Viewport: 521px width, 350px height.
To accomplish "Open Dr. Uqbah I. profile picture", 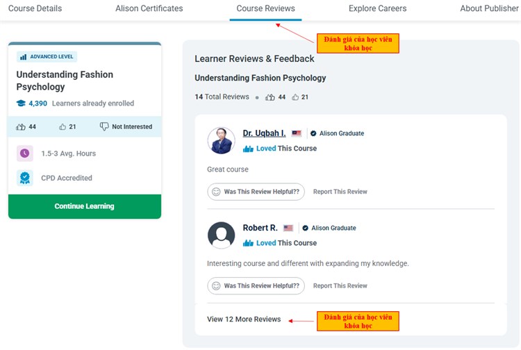I will pos(221,140).
